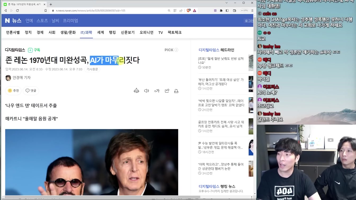Click the 추천 recommend button
Viewport: 356px width, 200px height.
point(13,90)
